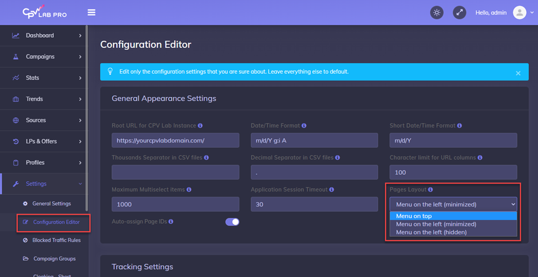Click info icon beside Decimal Separator label
This screenshot has height=277, width=538.
[337, 158]
